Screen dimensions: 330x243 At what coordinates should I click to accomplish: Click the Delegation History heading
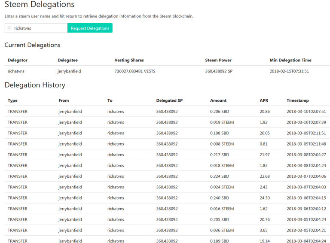click(35, 85)
